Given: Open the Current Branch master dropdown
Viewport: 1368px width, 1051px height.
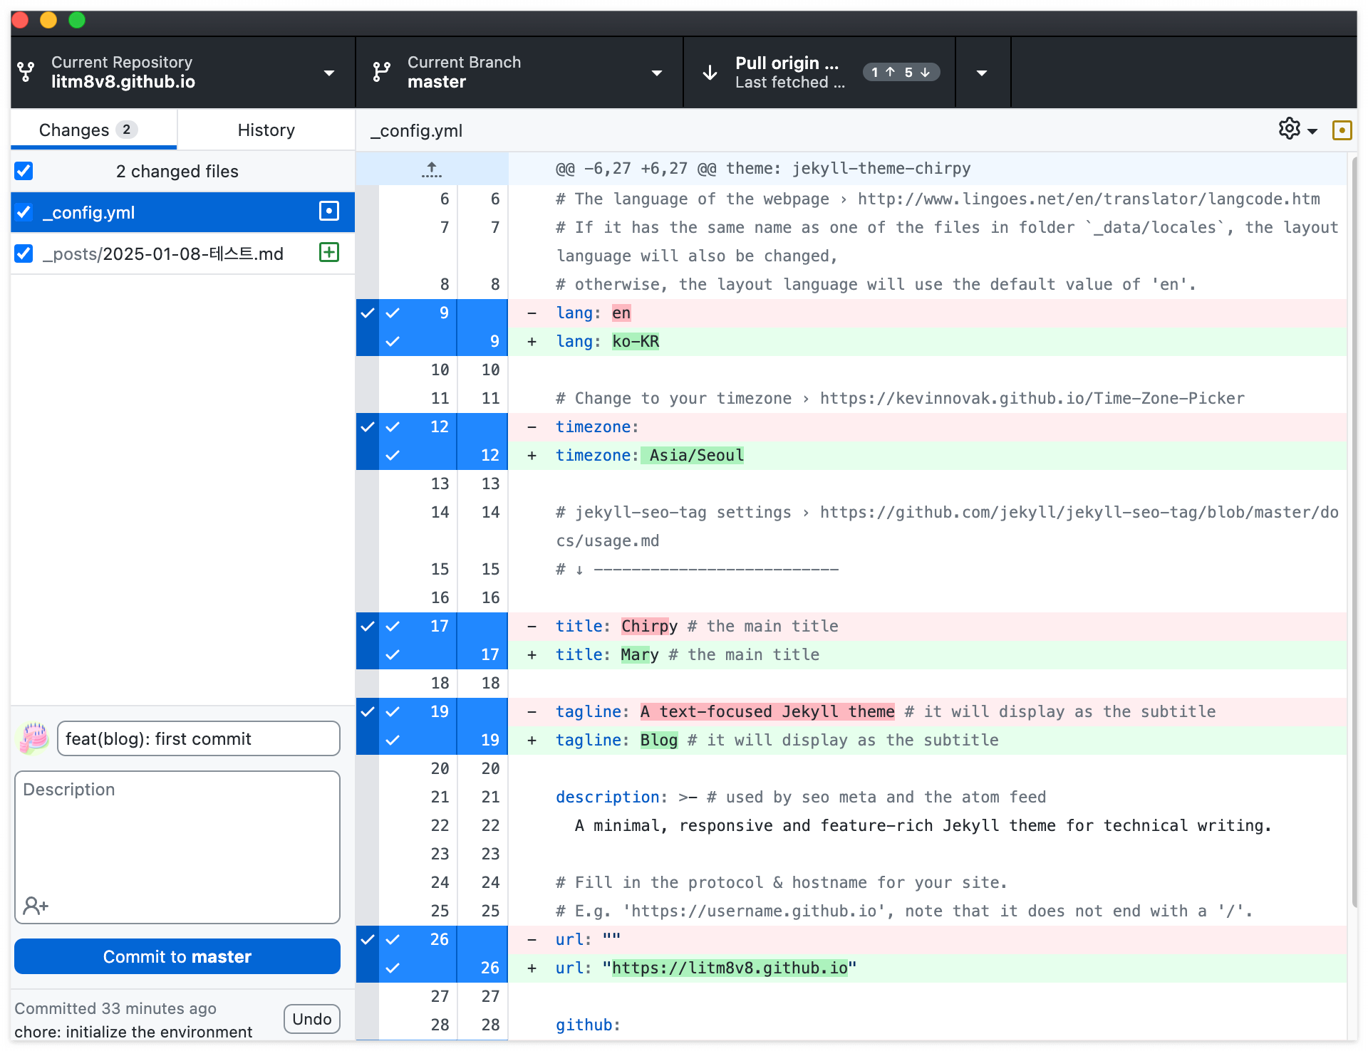Looking at the screenshot, I should click(x=519, y=73).
